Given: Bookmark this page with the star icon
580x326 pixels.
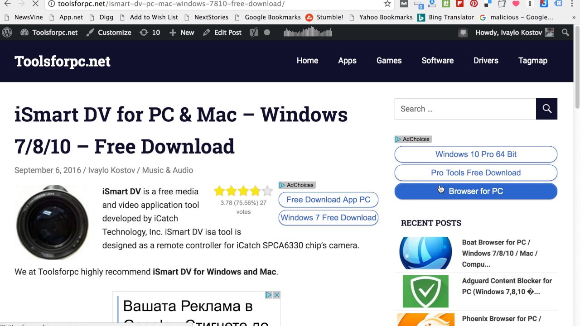Looking at the screenshot, I should [x=387, y=4].
